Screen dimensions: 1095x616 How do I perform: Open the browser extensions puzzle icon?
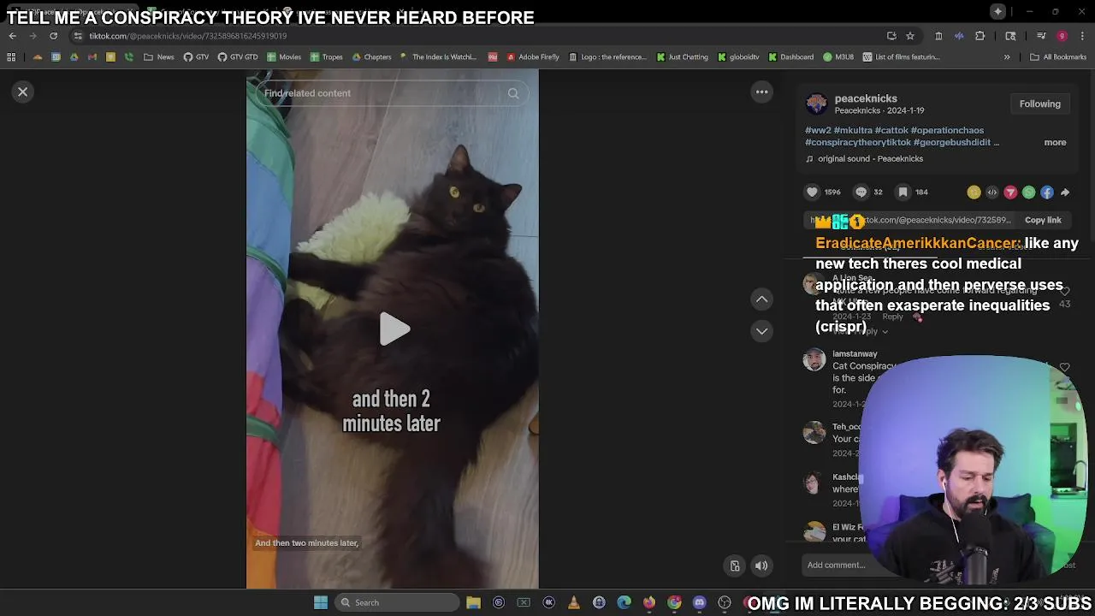(980, 36)
